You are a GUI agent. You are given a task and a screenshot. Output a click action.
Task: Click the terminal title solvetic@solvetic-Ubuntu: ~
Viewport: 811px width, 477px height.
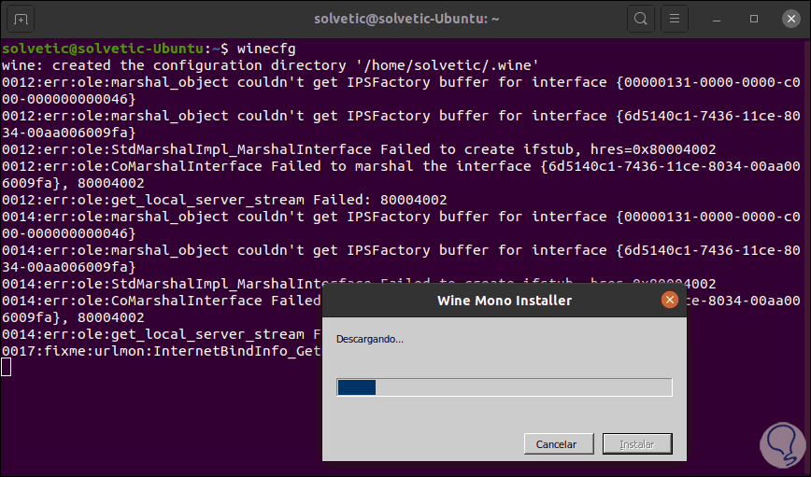coord(404,19)
